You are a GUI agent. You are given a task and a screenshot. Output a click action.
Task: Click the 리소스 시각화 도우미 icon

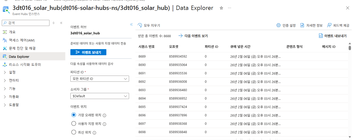coord(5,65)
